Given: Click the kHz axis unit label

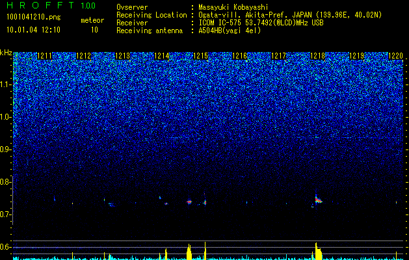Looking at the screenshot, I should [x=6, y=53].
